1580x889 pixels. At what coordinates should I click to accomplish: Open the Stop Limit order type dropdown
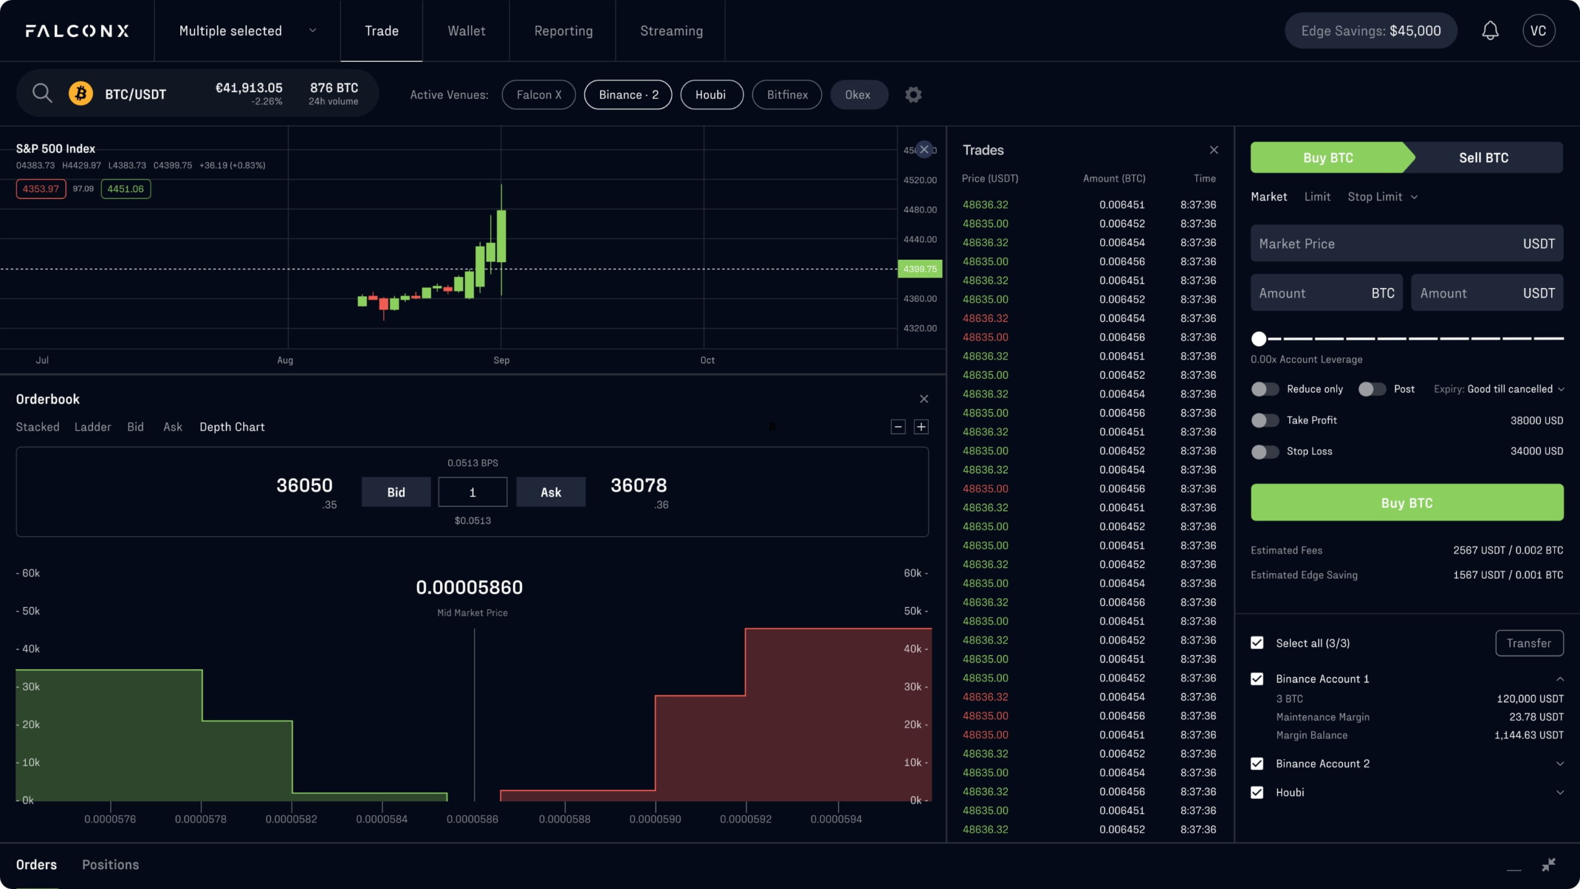tap(1382, 197)
